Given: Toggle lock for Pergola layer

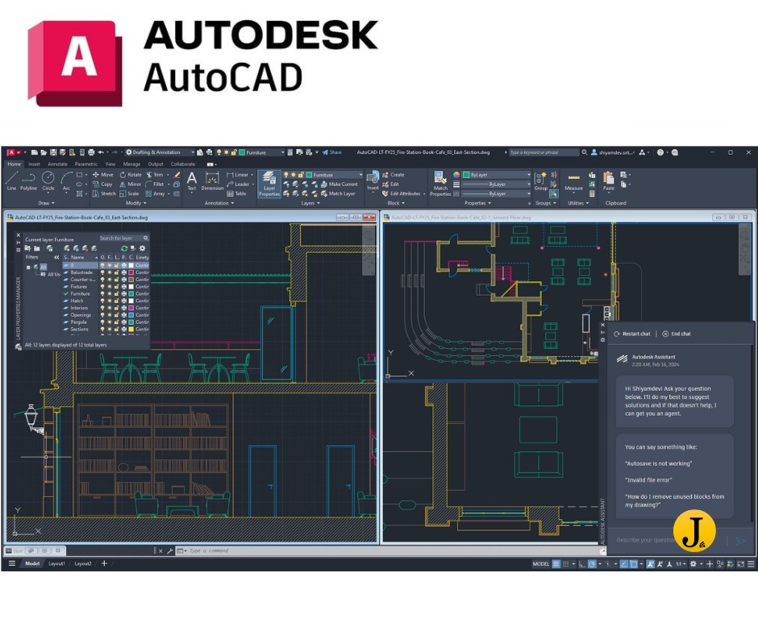Looking at the screenshot, I should [x=116, y=322].
